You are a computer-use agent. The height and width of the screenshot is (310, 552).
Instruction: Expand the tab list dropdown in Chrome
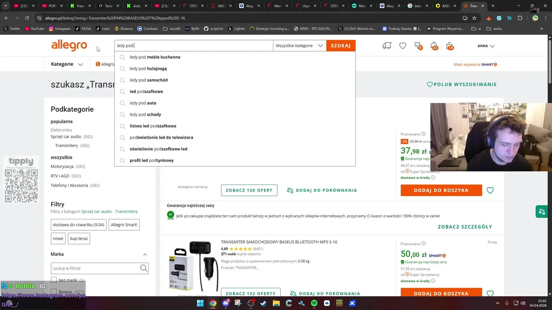6,6
